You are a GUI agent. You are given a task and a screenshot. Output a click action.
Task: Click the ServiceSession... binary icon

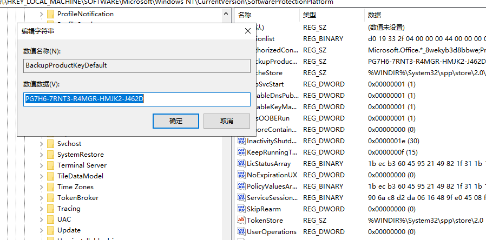(x=241, y=198)
